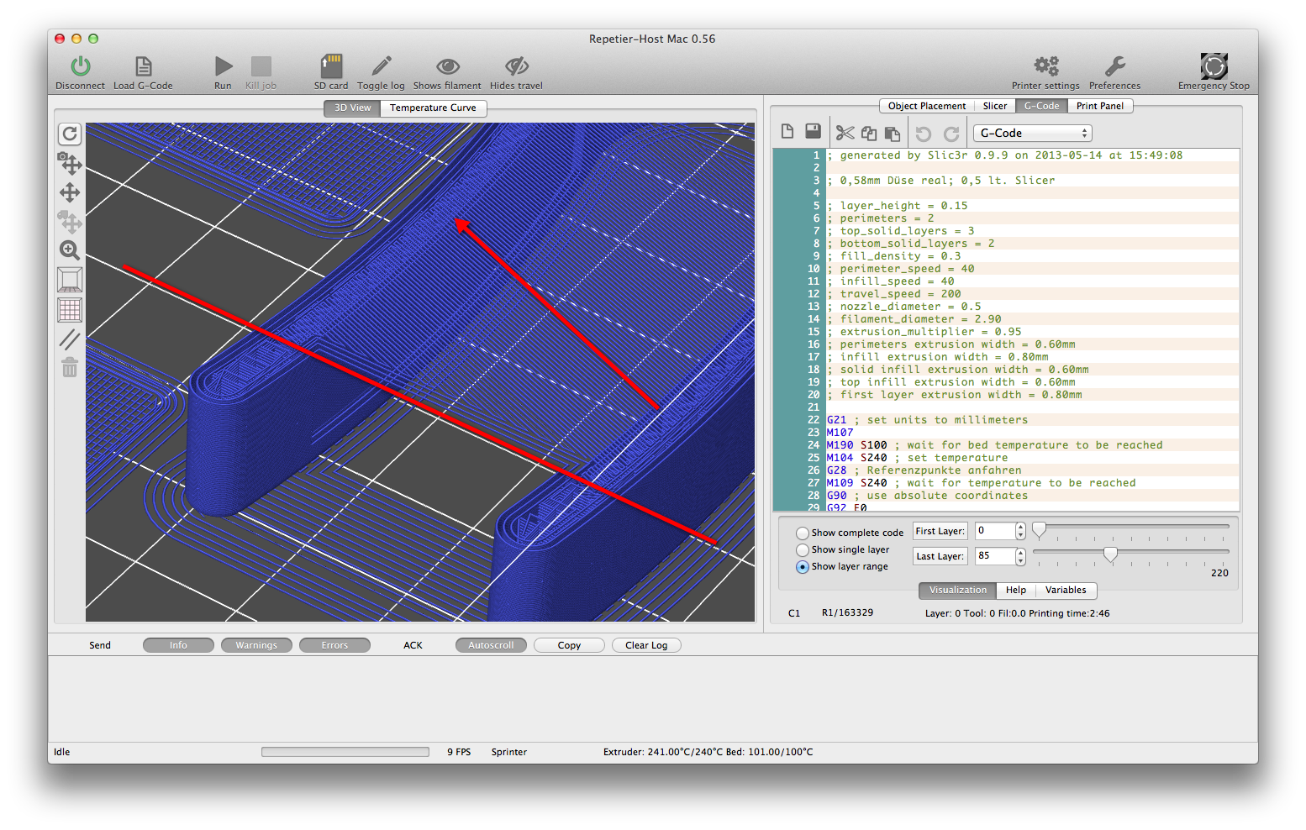Click the trash delete icon

point(70,368)
